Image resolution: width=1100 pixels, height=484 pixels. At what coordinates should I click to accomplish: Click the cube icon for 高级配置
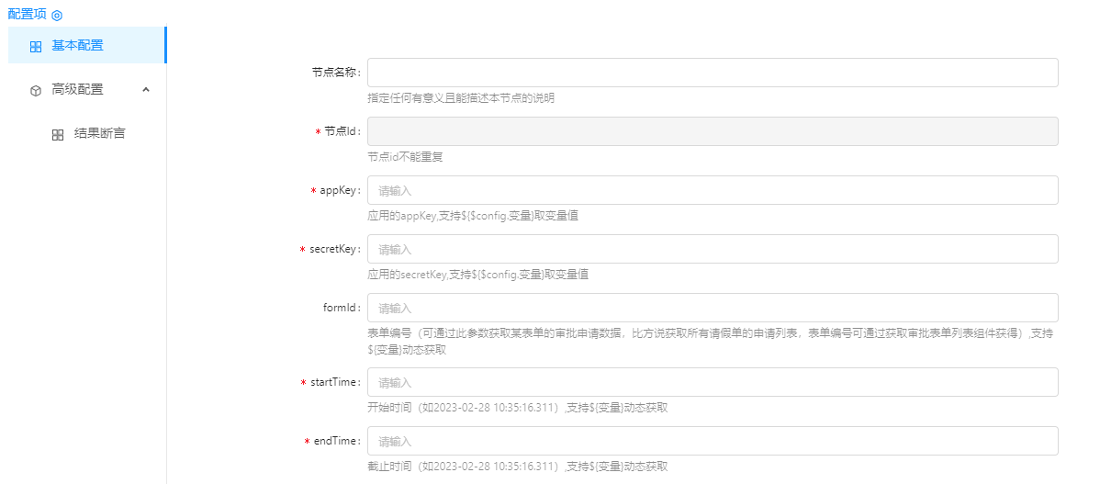pos(36,90)
